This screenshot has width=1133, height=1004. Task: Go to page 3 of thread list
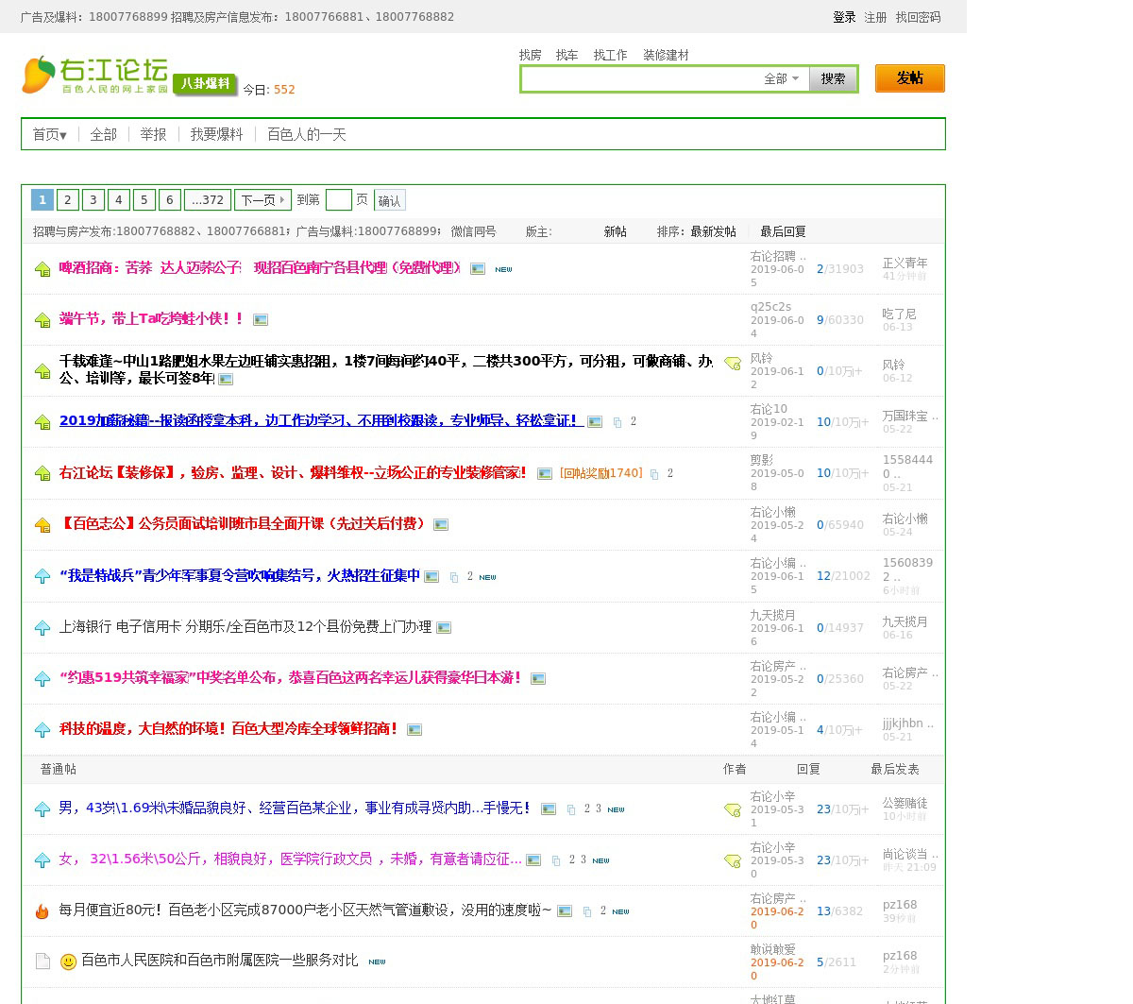click(93, 200)
